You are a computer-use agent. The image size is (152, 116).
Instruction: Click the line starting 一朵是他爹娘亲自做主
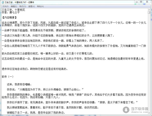coord(53,41)
